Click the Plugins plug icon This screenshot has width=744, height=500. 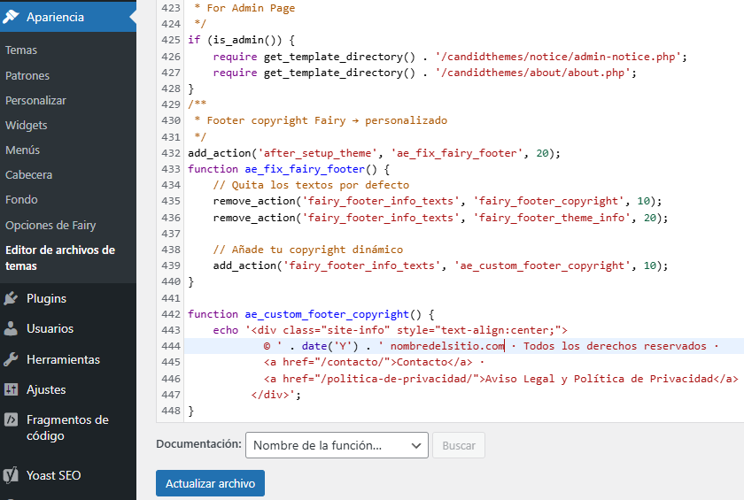(x=12, y=299)
